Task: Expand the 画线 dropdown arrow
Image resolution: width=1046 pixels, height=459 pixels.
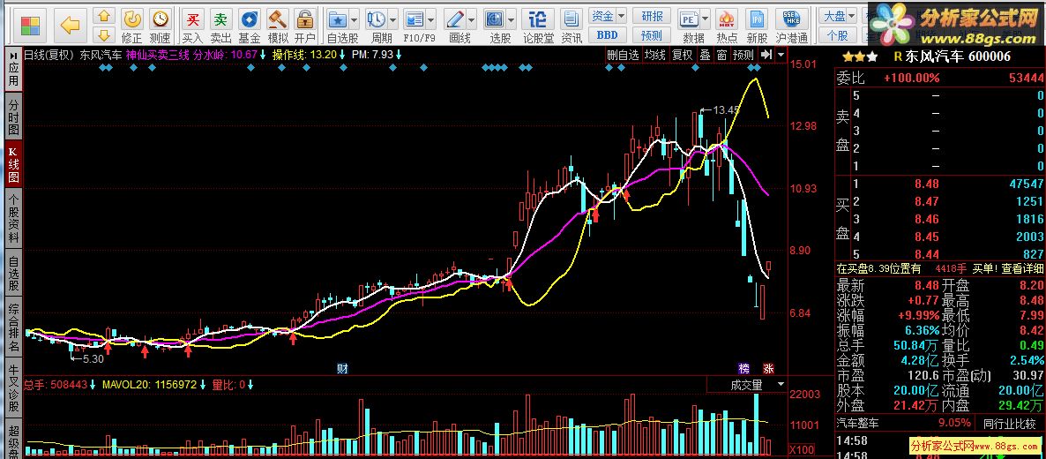Action: [x=471, y=19]
